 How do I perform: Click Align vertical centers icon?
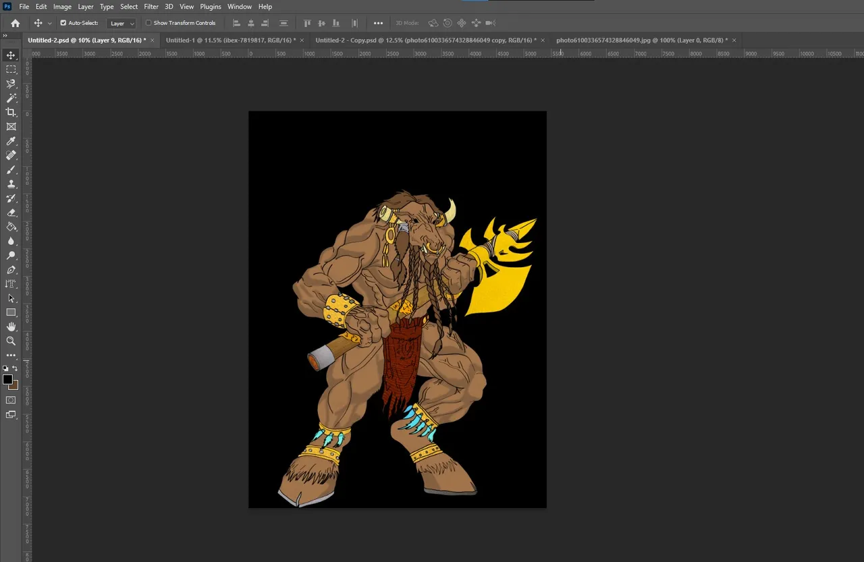coord(321,23)
